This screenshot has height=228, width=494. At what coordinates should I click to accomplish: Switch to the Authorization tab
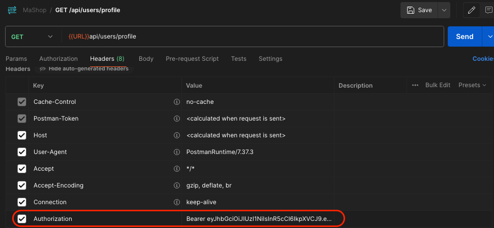(58, 59)
